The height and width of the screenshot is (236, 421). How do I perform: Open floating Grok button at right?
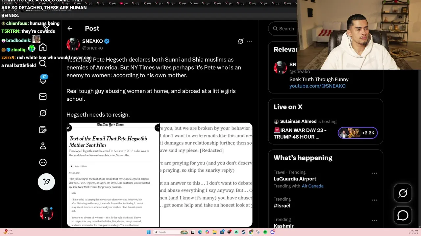coord(403,193)
